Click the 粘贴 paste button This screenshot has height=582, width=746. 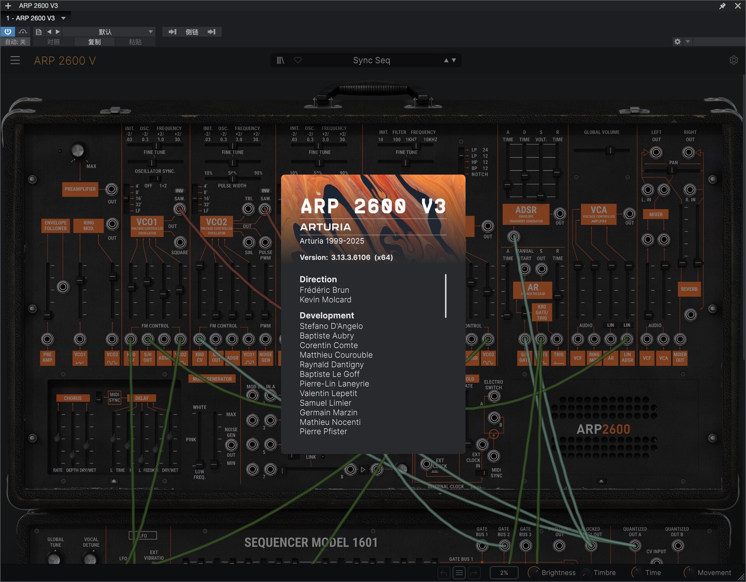(x=135, y=42)
